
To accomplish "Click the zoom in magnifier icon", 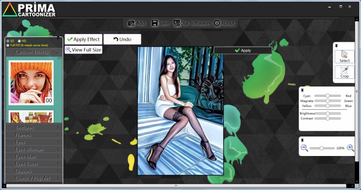I will 350,148.
